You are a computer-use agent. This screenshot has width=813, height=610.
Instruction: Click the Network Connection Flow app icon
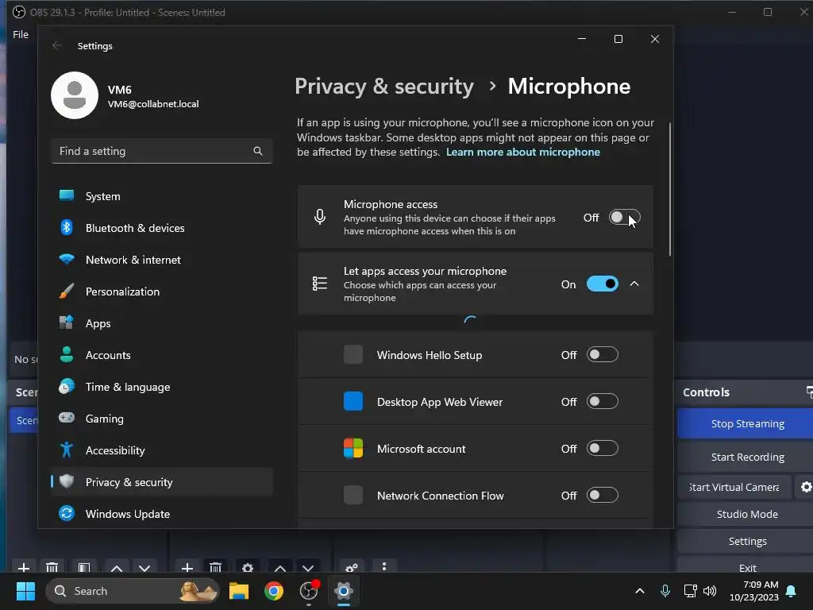pyautogui.click(x=353, y=496)
